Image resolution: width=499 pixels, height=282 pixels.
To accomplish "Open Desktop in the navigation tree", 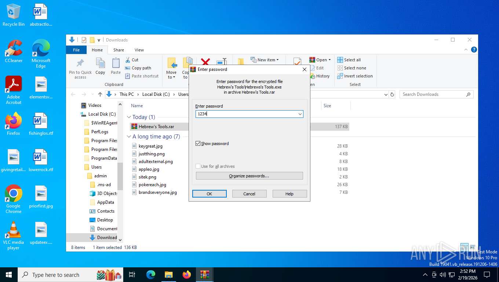I will point(105,220).
